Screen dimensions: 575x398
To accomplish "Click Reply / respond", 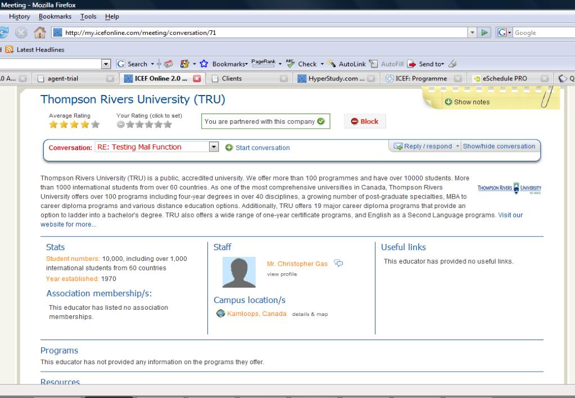I will click(428, 146).
